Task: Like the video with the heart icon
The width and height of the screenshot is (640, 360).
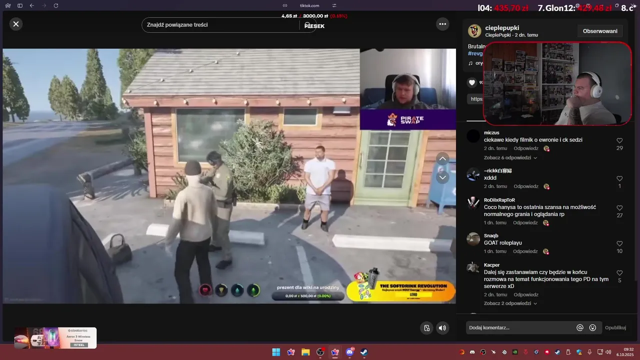Action: pos(472,82)
